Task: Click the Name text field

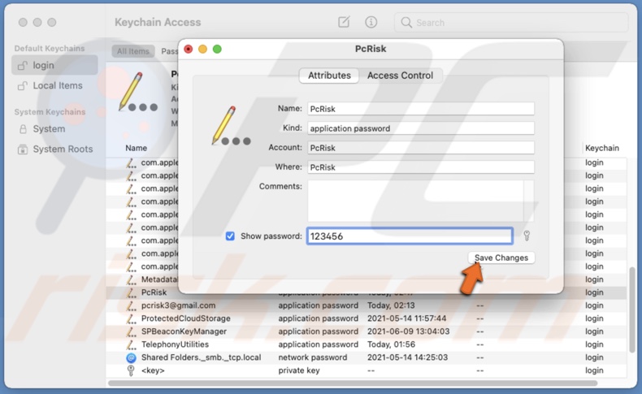Action: click(420, 109)
